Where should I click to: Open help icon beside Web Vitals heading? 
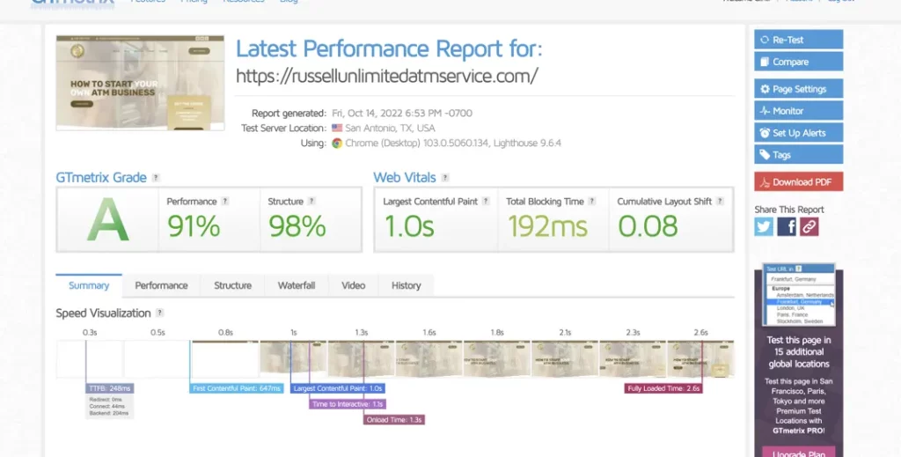pyautogui.click(x=445, y=178)
